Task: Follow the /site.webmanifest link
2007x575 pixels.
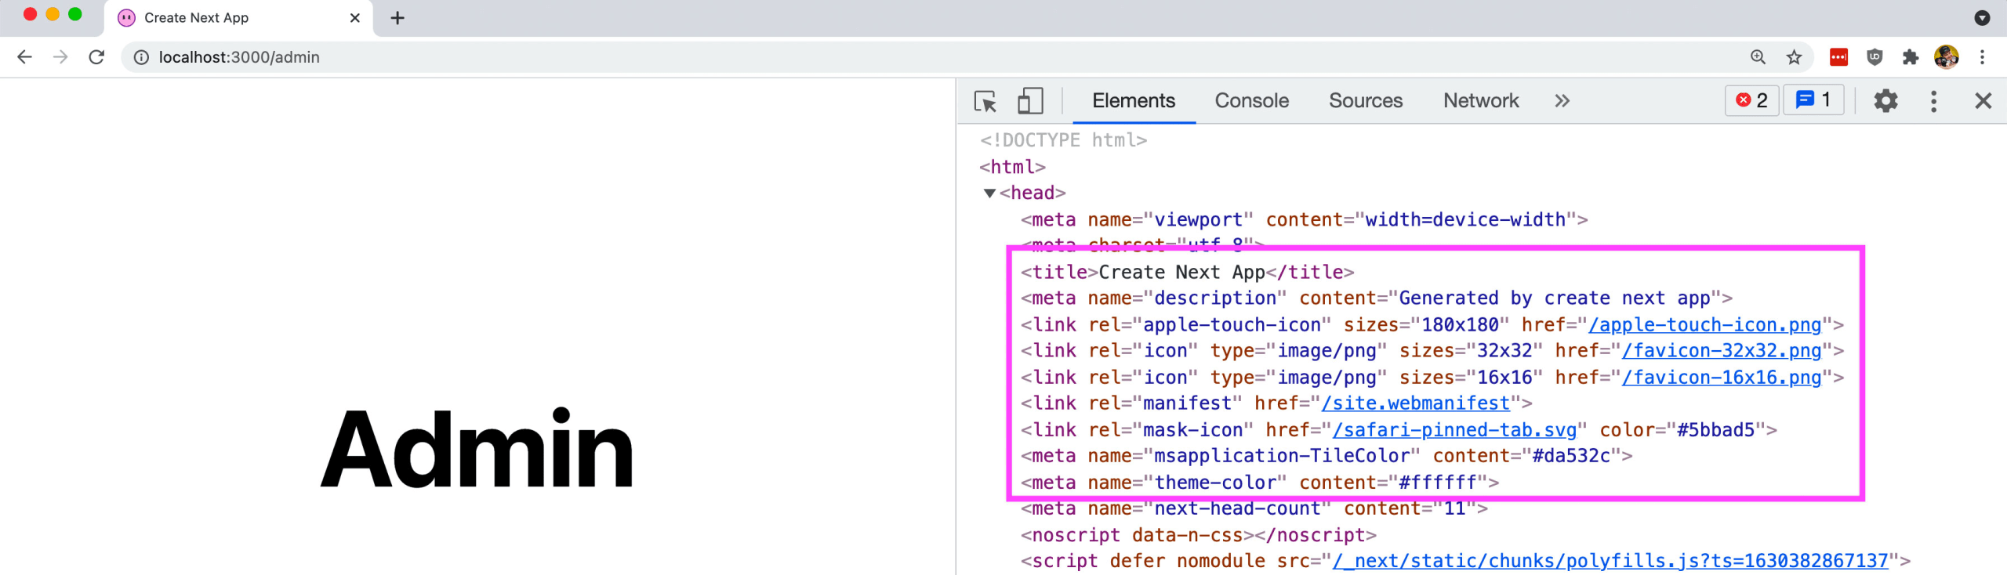Action: click(1416, 403)
